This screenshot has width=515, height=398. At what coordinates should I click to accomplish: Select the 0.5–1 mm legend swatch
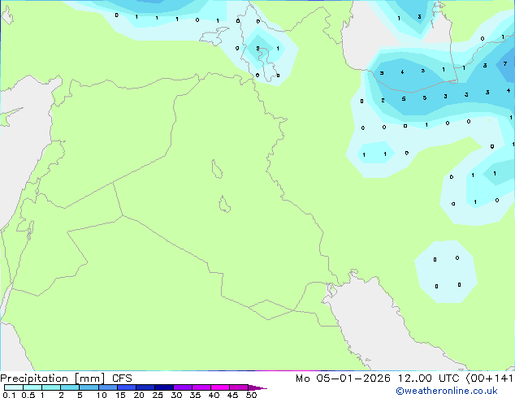pyautogui.click(x=32, y=387)
